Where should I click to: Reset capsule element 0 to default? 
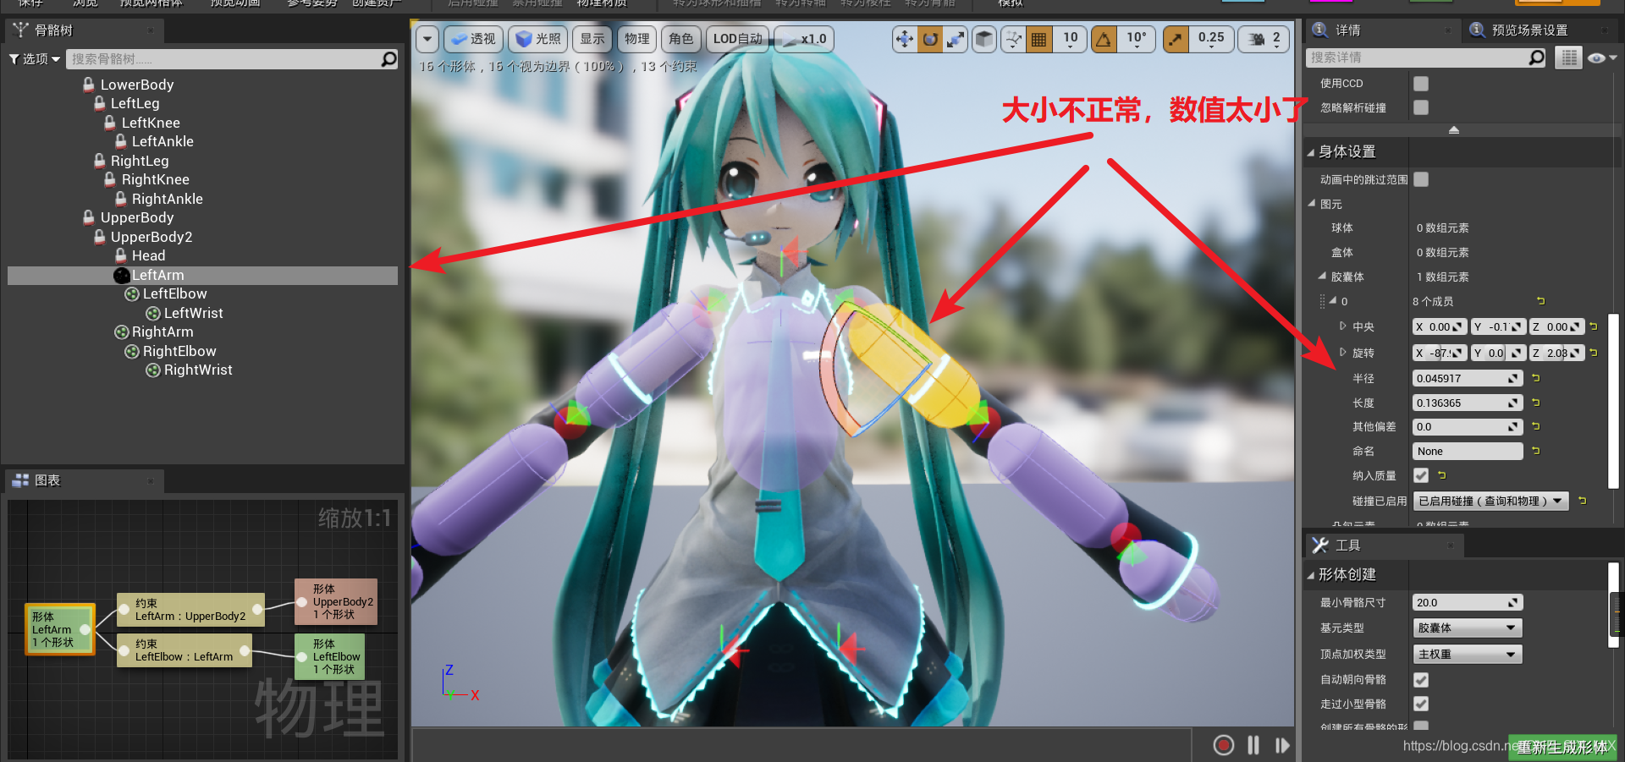1540,301
